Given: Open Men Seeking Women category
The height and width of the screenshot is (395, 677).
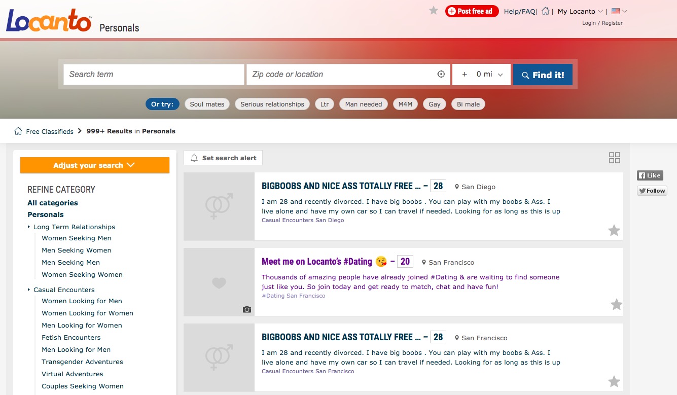Looking at the screenshot, I should pos(77,250).
